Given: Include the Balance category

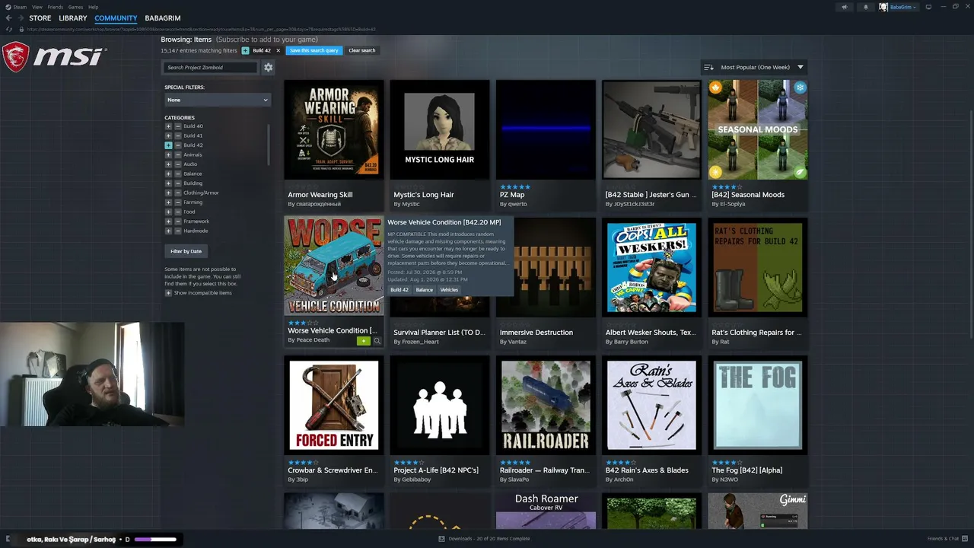Looking at the screenshot, I should [168, 174].
